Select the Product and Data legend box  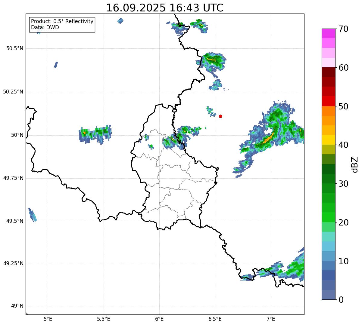pyautogui.click(x=62, y=25)
